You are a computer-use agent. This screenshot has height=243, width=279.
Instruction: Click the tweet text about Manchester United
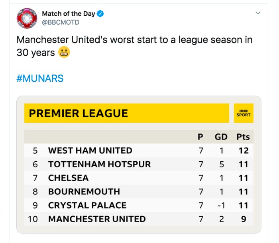click(134, 41)
